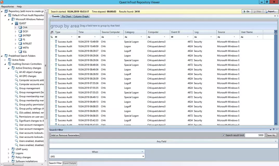The width and height of the screenshot is (279, 166).
Task: Select the Search Filter bottom tab
Action: [55, 163]
